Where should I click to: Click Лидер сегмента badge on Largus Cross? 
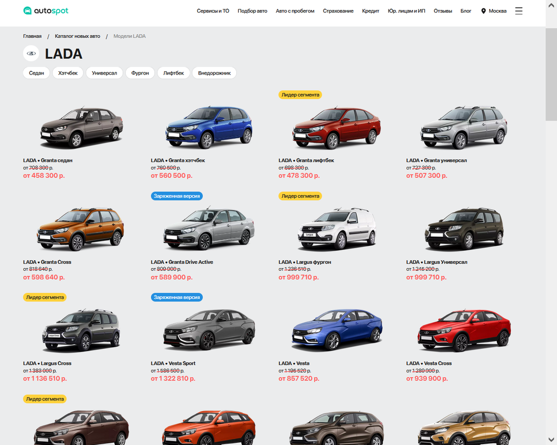coord(45,298)
